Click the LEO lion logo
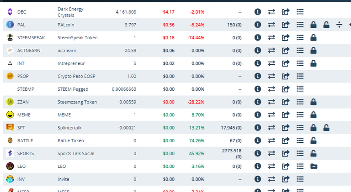 click(x=10, y=166)
